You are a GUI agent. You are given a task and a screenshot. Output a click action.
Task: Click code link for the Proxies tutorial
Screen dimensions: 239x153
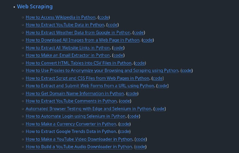[187, 71]
